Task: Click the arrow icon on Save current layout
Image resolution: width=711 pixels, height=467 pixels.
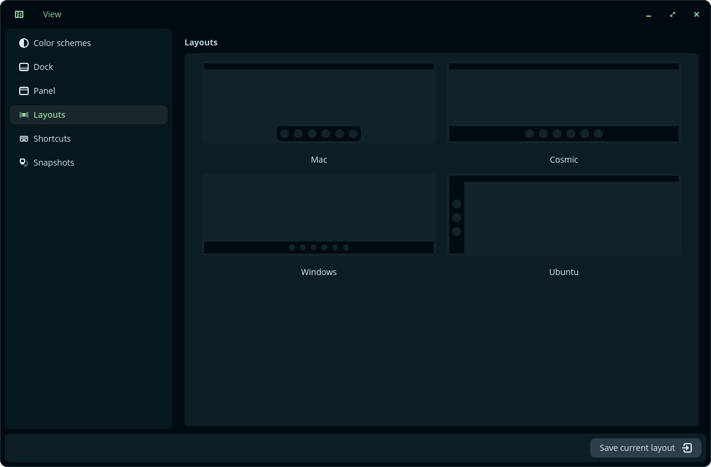Action: click(687, 448)
